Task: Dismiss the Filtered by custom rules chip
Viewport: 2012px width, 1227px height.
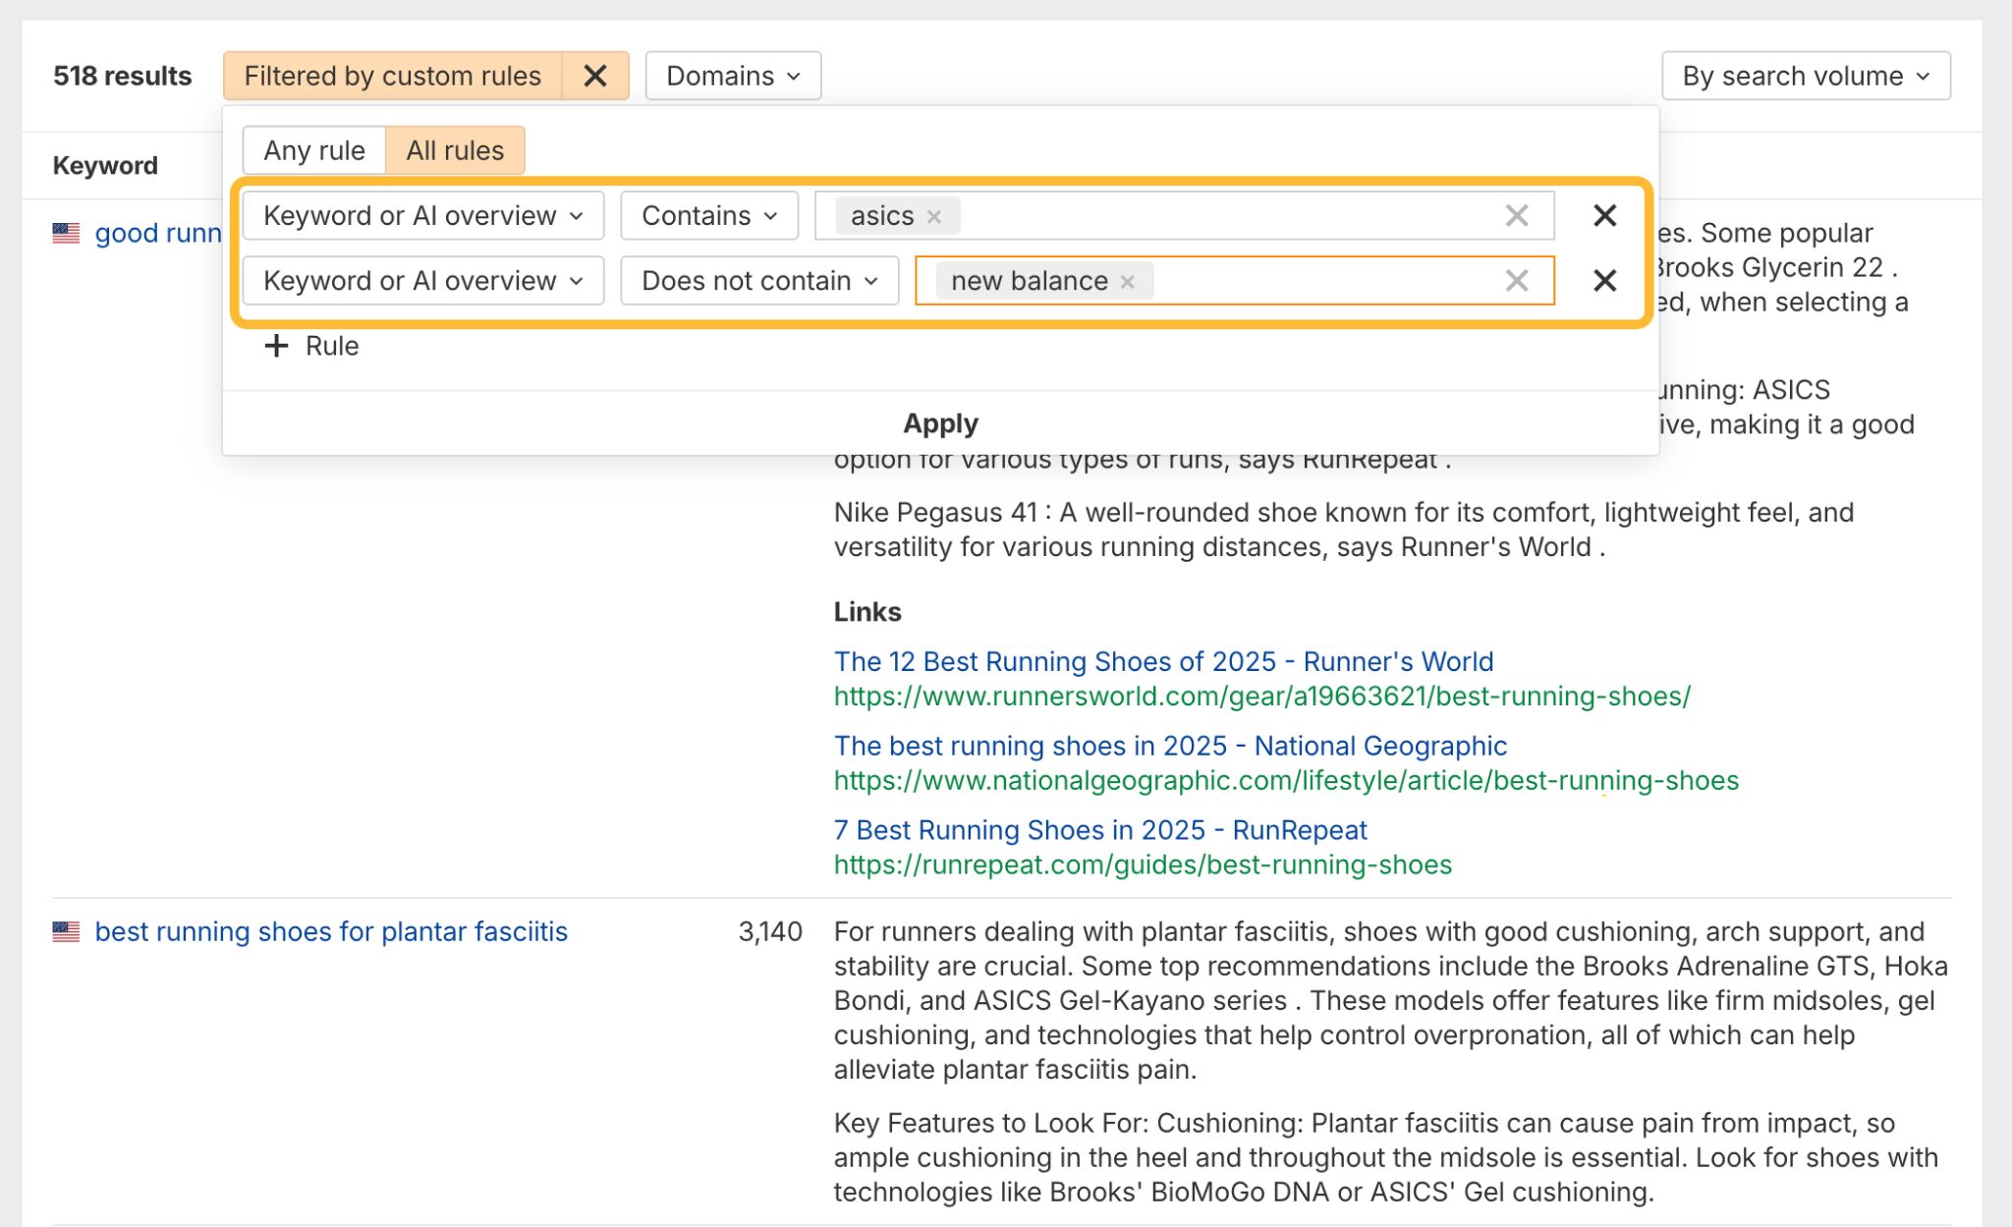Action: [x=595, y=75]
